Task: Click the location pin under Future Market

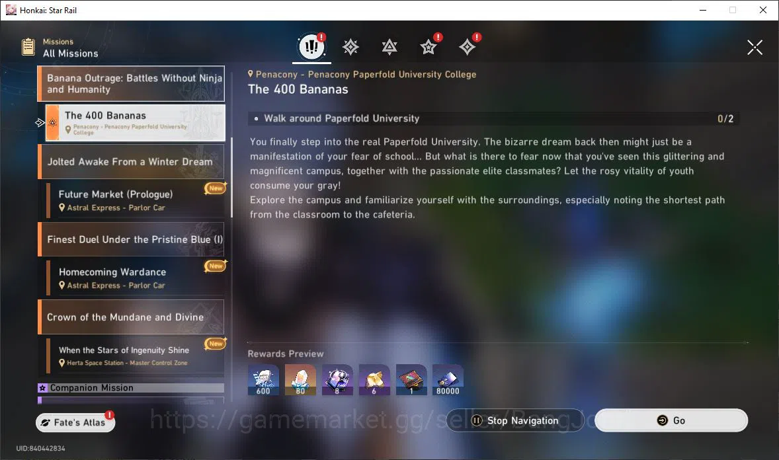Action: pos(62,208)
